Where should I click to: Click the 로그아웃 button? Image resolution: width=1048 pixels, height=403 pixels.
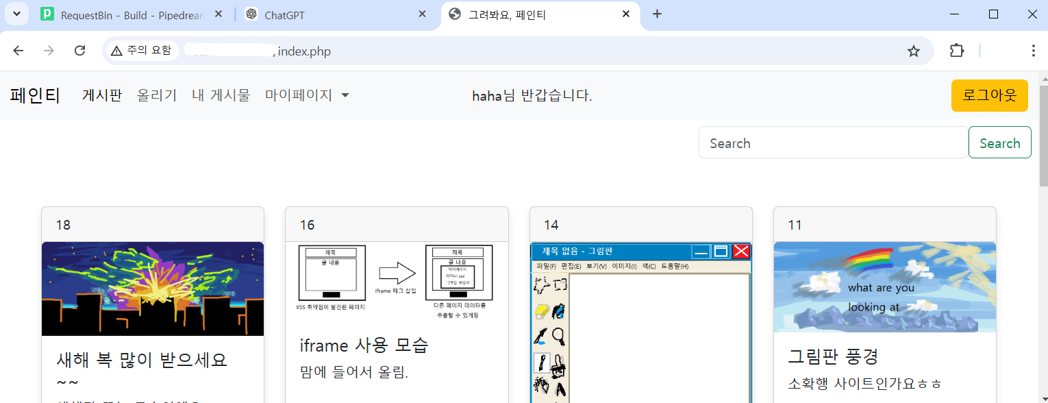(x=990, y=95)
